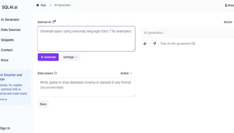Select Contact in the sidebar
This screenshot has height=133, width=234.
click(7, 50)
